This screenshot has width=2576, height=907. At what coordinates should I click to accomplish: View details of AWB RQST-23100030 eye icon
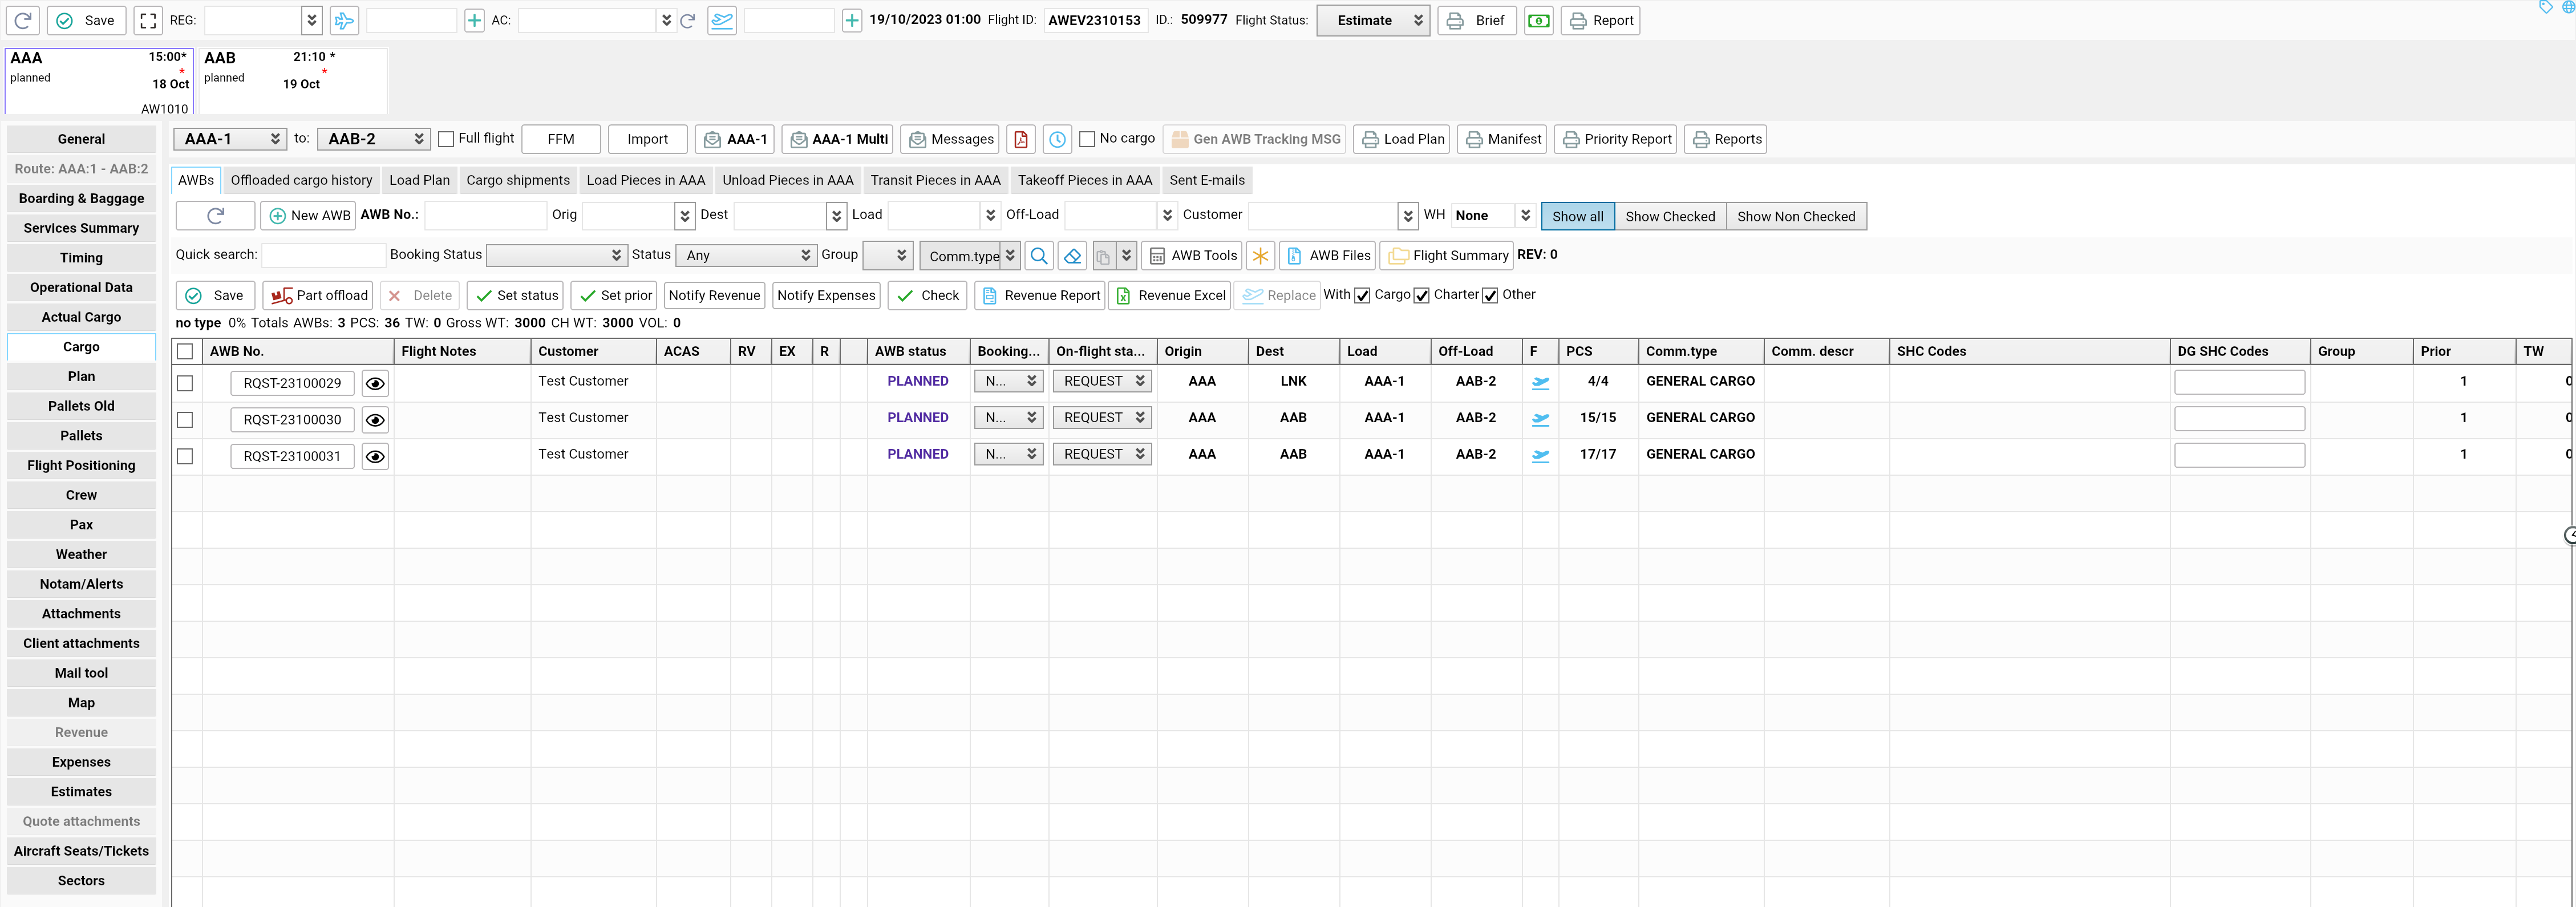375,420
